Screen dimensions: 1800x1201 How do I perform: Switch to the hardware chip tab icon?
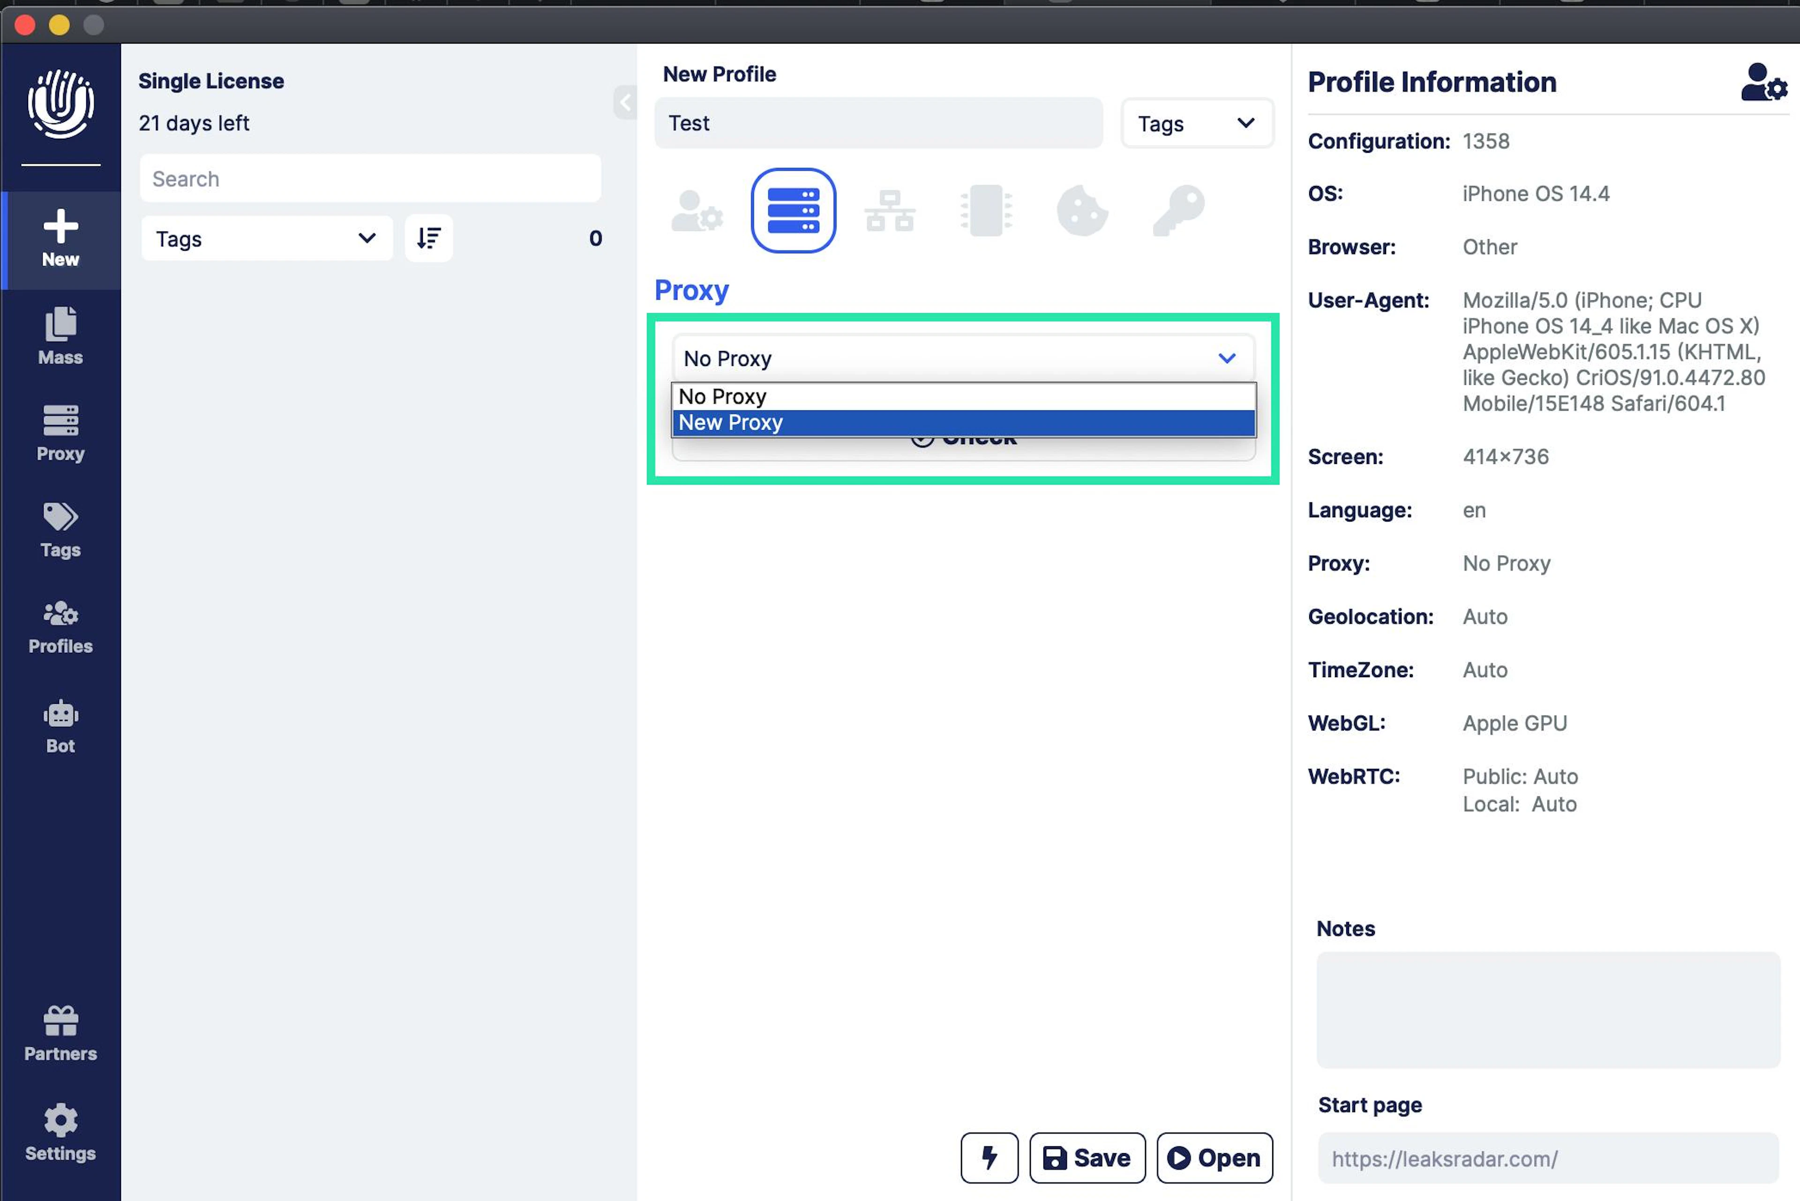[x=986, y=211]
